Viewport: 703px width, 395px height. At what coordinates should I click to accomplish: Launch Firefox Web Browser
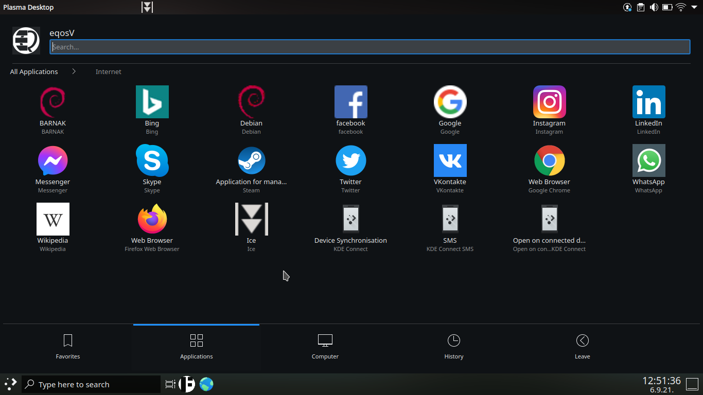(152, 227)
